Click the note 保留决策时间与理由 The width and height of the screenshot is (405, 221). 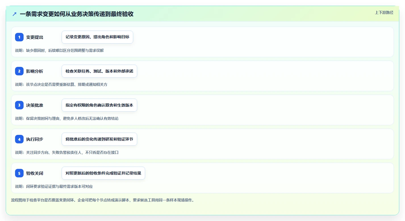pyautogui.click(x=67, y=118)
